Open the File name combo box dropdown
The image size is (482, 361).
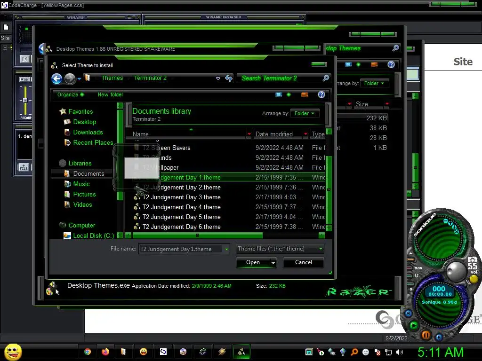[226, 249]
